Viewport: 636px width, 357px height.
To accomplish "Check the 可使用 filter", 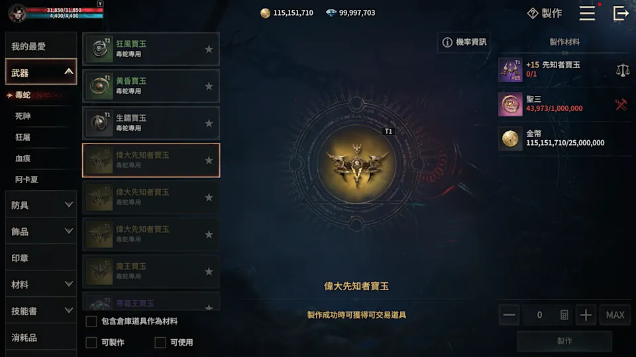I will coord(160,342).
